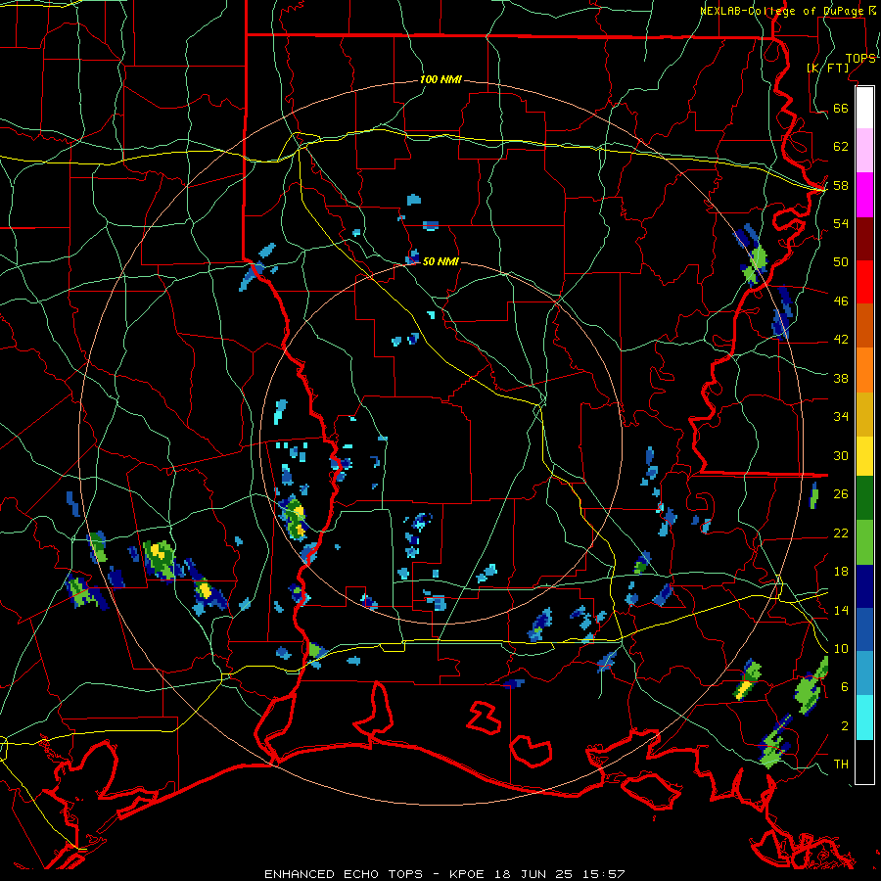The image size is (881, 881).
Task: Click the TH legend label
Action: (841, 765)
